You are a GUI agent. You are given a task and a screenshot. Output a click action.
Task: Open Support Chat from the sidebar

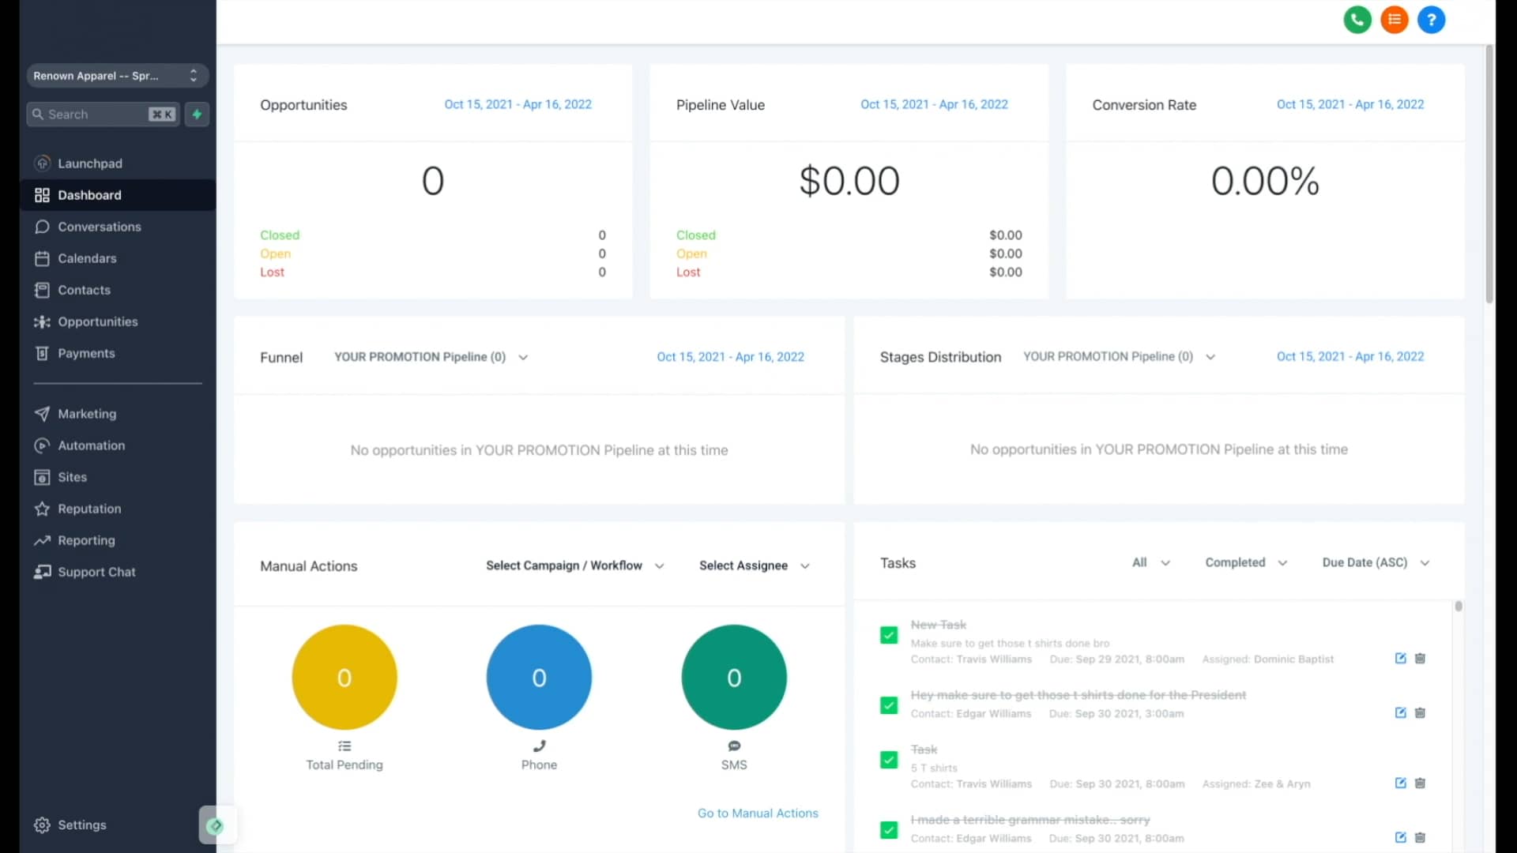(x=96, y=572)
